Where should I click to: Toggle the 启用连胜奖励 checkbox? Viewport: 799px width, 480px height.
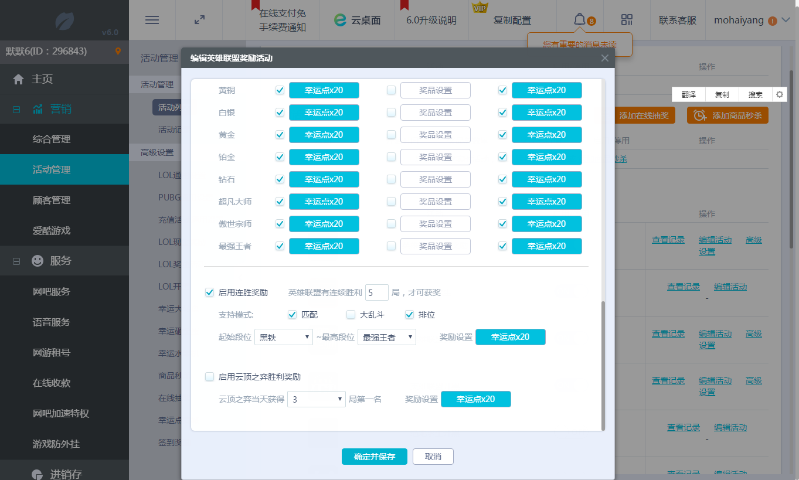point(209,292)
